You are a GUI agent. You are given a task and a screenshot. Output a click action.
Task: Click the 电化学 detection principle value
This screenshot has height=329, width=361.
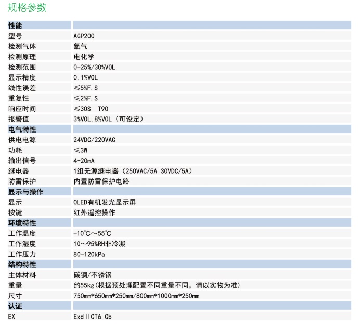click(x=84, y=57)
